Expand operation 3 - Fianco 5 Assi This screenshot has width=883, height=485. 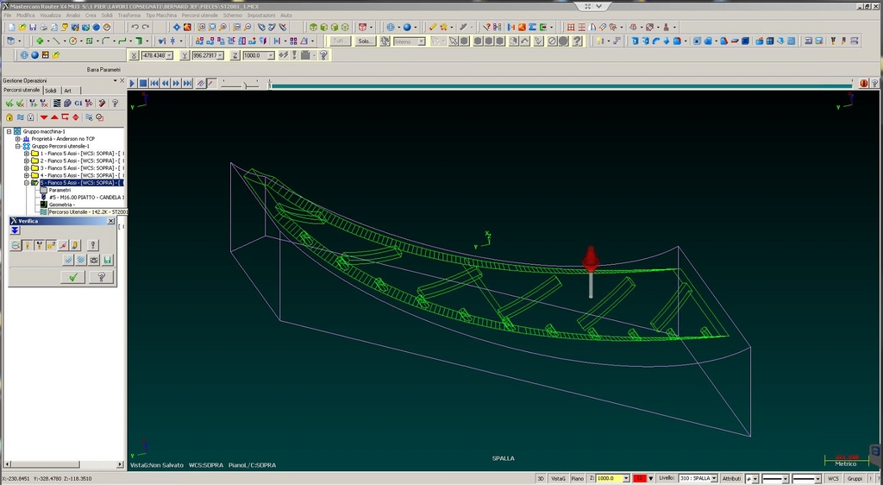pos(26,168)
